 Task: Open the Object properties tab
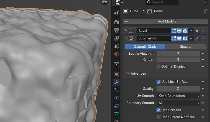[x=116, y=74]
